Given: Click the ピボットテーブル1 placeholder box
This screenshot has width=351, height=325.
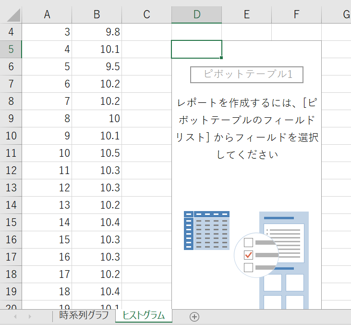Looking at the screenshot, I should [247, 75].
